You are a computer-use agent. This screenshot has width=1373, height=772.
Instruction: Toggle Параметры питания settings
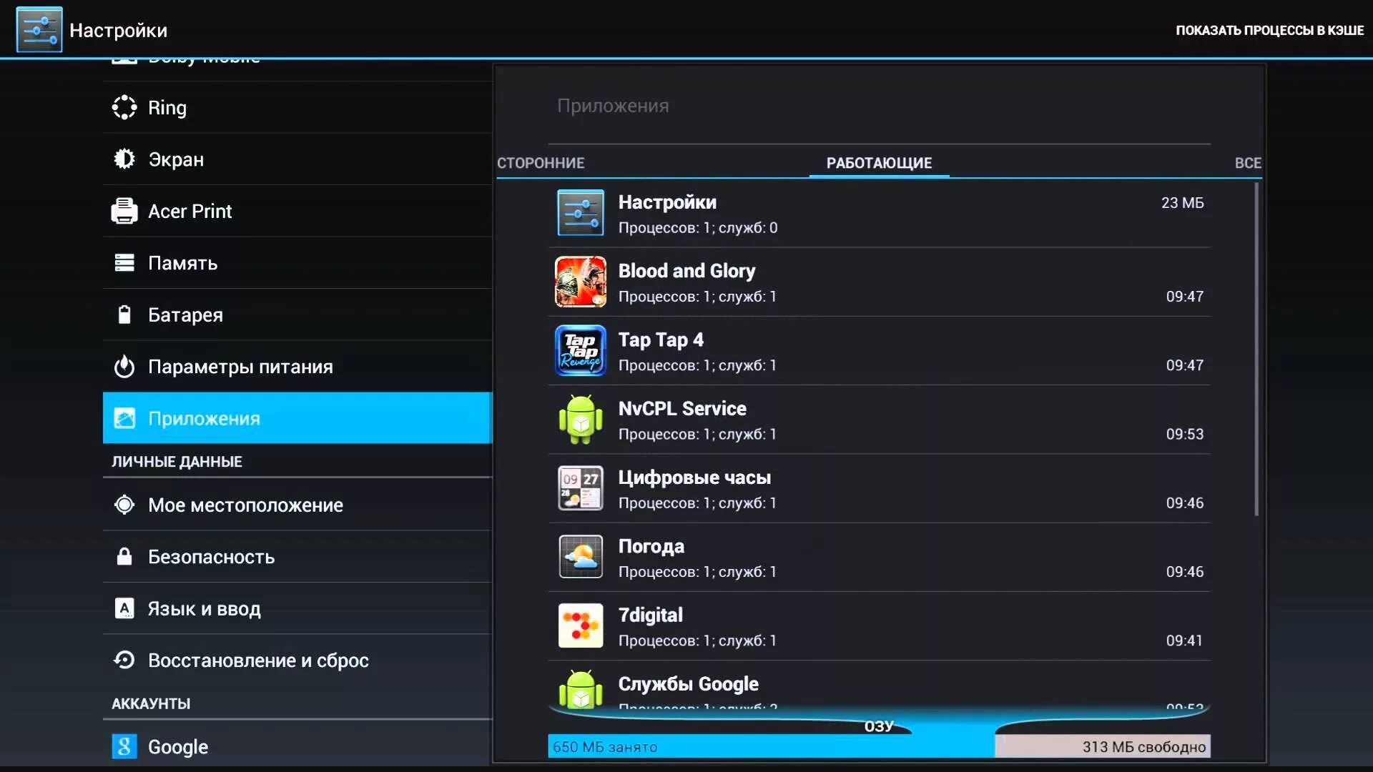(x=240, y=366)
